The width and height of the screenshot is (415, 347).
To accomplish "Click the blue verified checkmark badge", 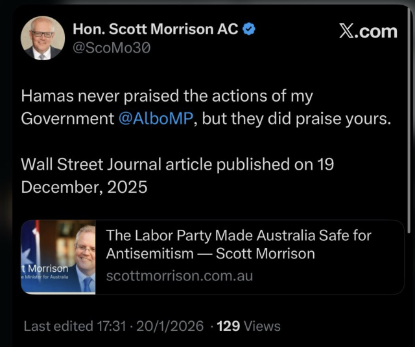I will tap(248, 29).
